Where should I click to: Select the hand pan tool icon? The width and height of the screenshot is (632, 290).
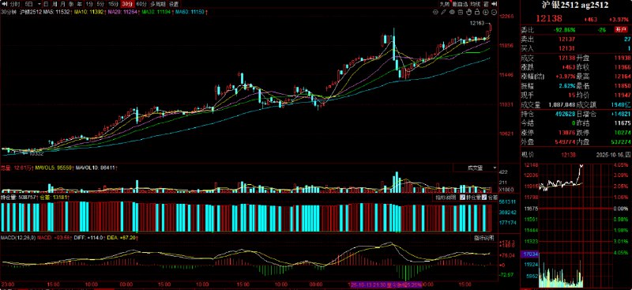[468, 12]
